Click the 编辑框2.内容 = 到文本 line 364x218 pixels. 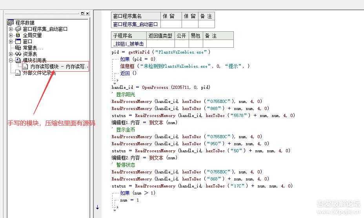pyautogui.click(x=144, y=158)
